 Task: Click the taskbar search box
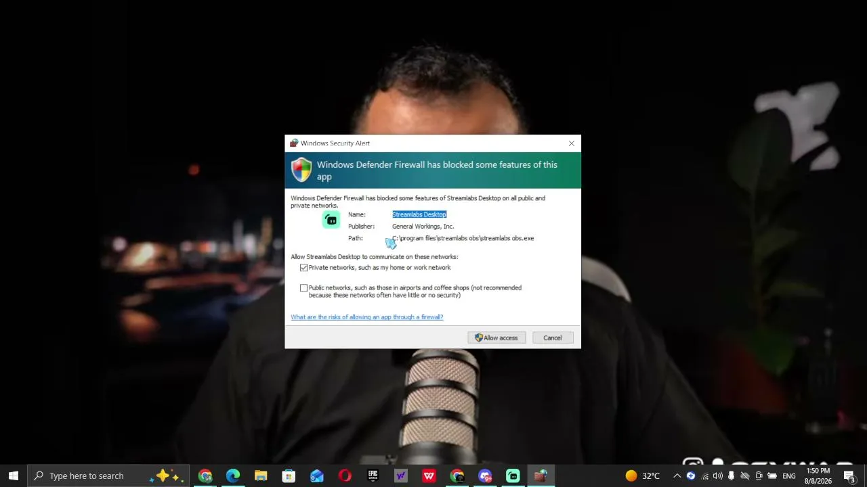point(108,476)
